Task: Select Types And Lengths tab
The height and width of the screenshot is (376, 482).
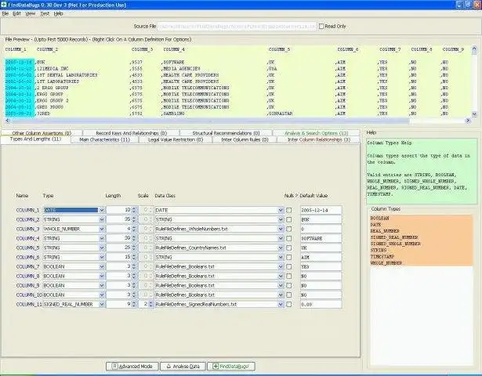Action: point(35,139)
